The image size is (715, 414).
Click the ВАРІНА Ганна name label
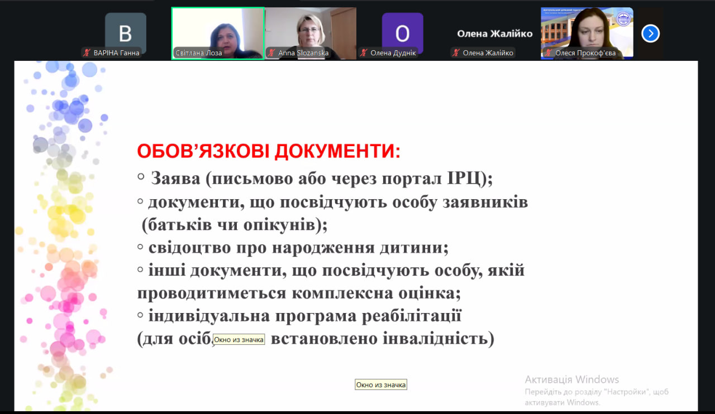coord(116,53)
